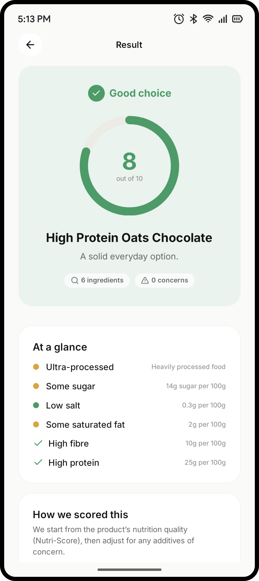259x581 pixels.
Task: Tap the battery status icon
Action: coord(237,19)
